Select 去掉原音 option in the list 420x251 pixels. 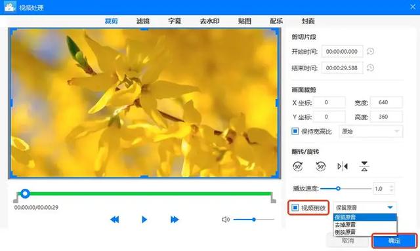(x=365, y=225)
